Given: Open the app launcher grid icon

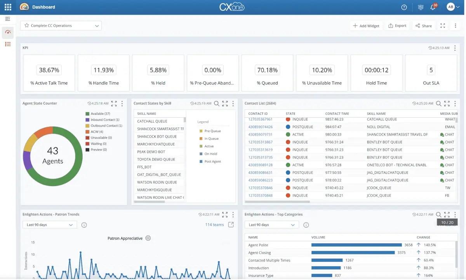Looking at the screenshot, I should pyautogui.click(x=8, y=7).
